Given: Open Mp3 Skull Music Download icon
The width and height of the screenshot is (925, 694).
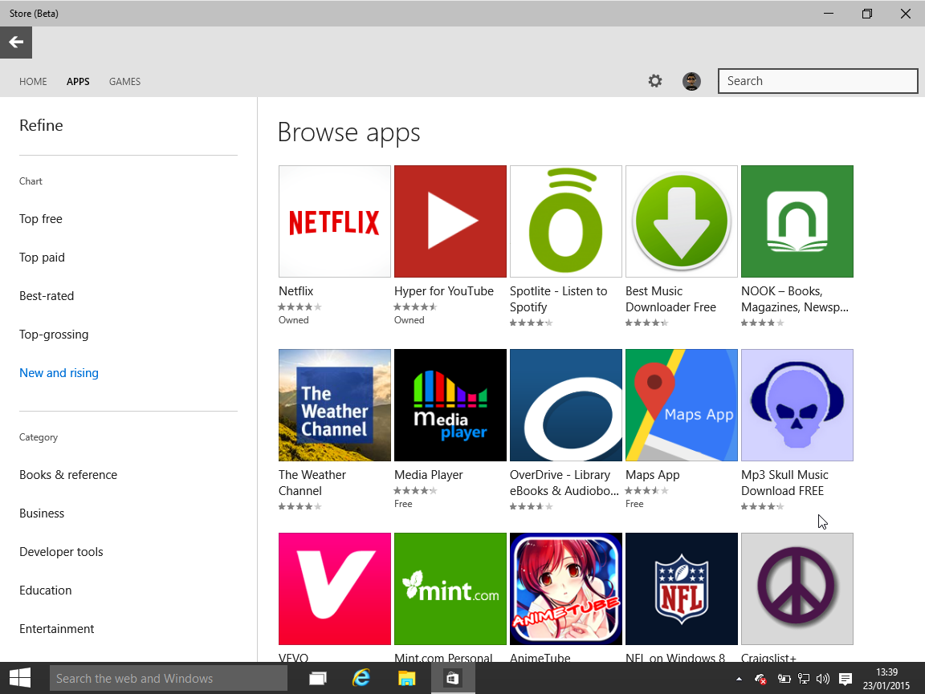Looking at the screenshot, I should 797,405.
